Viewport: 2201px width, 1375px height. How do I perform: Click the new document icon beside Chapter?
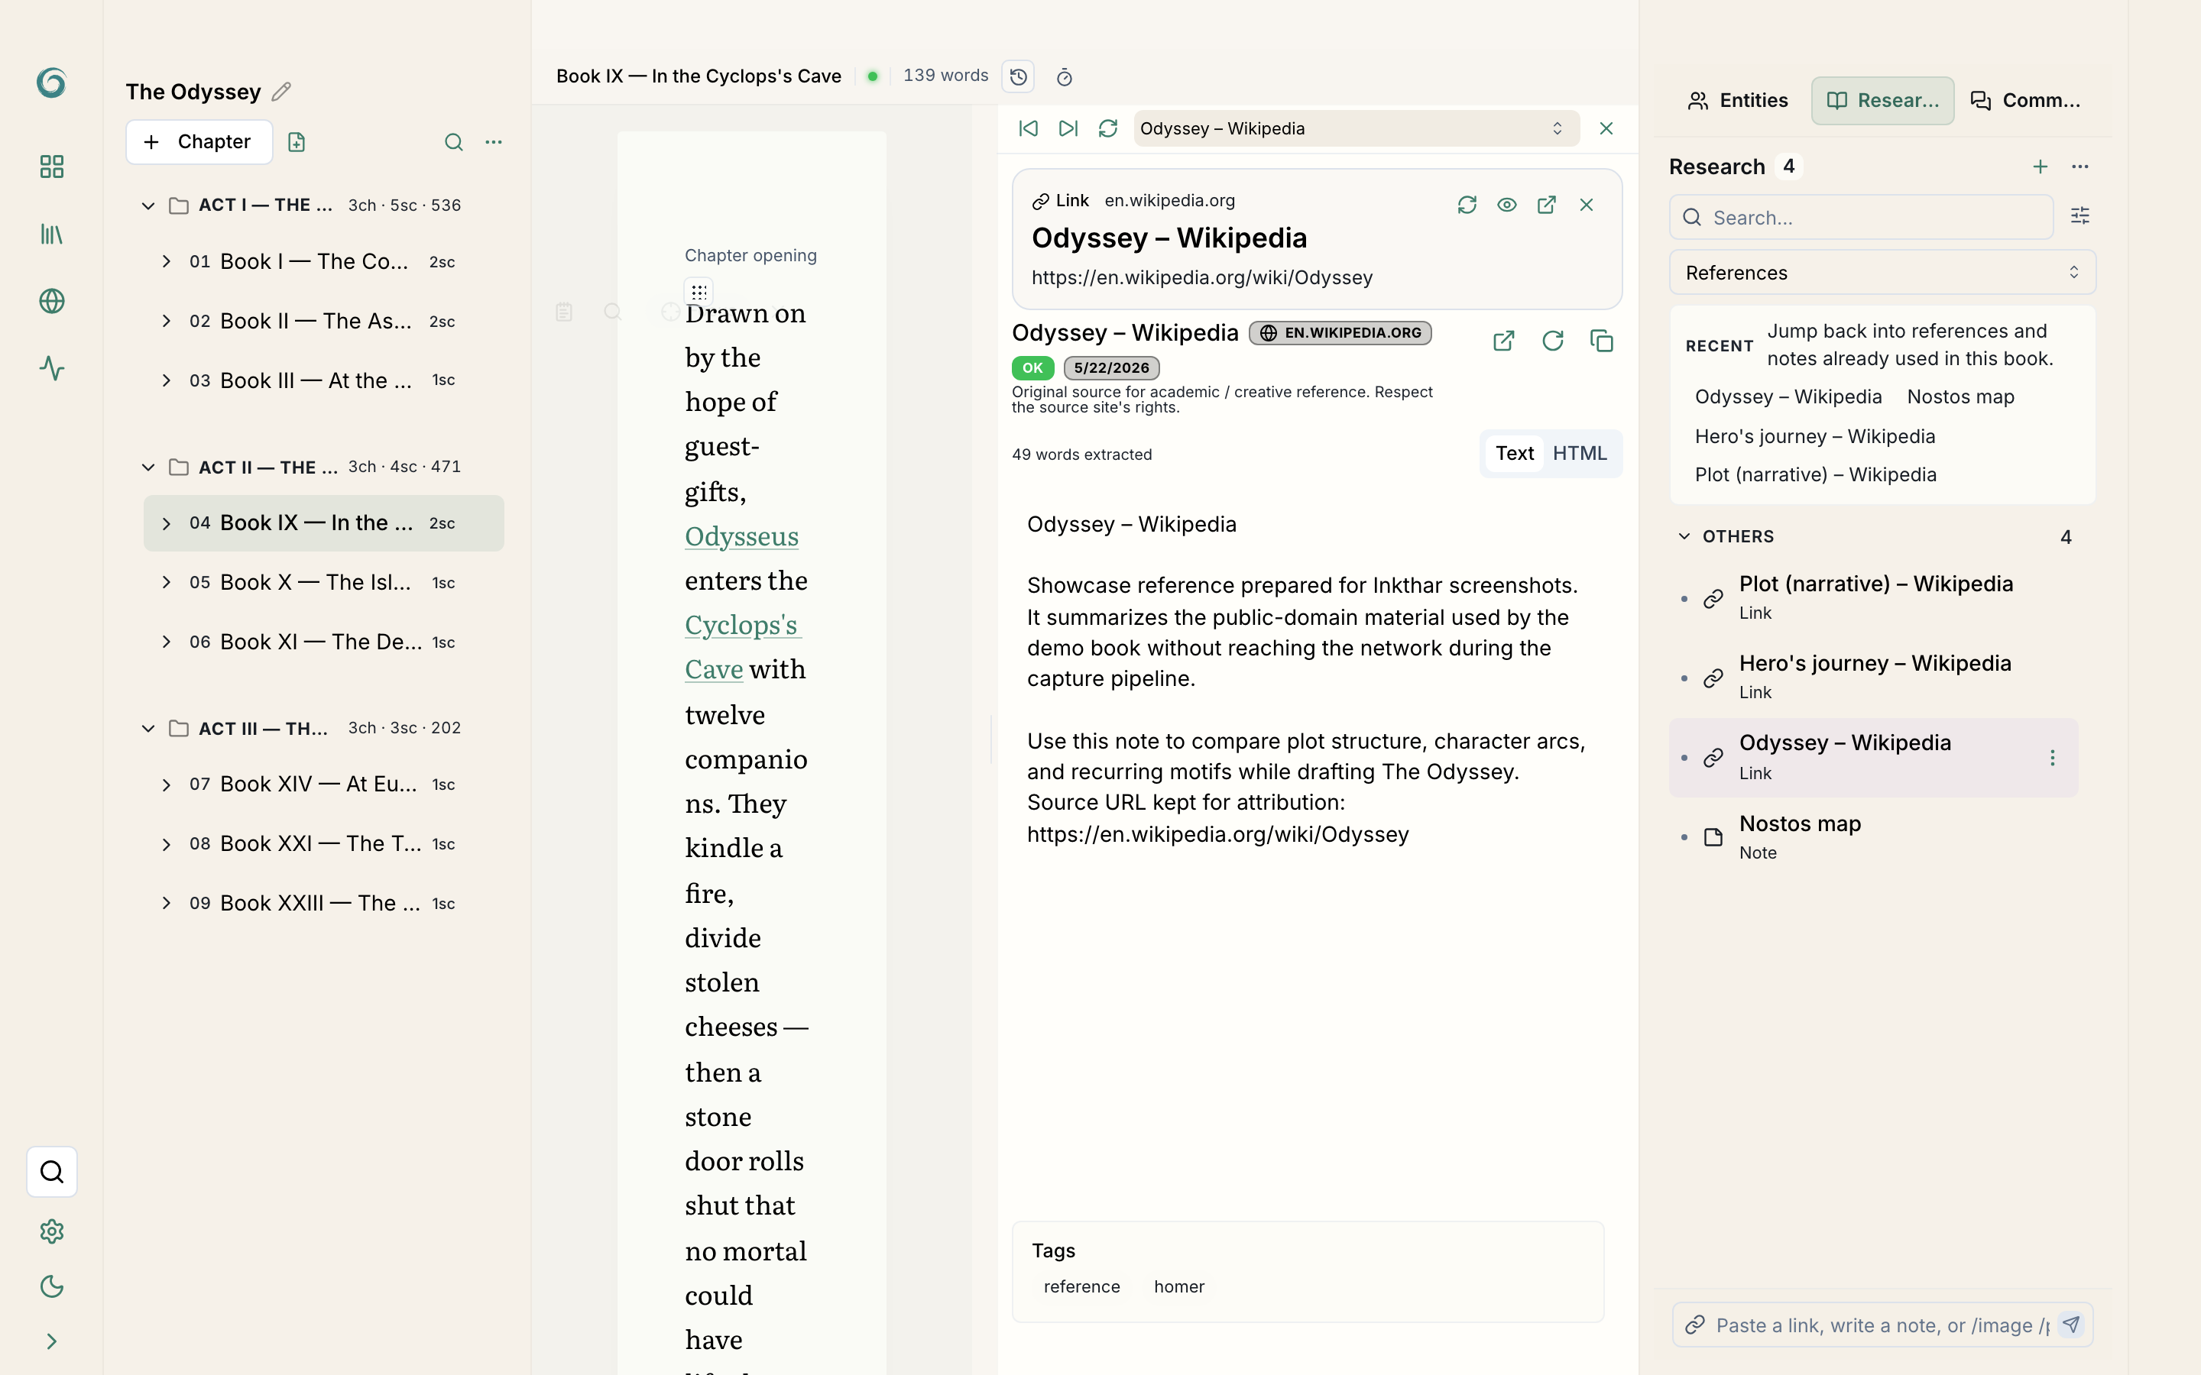pos(297,142)
